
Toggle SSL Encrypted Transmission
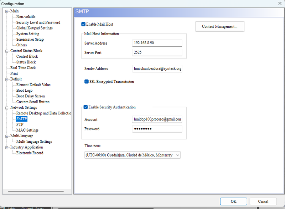(x=86, y=81)
